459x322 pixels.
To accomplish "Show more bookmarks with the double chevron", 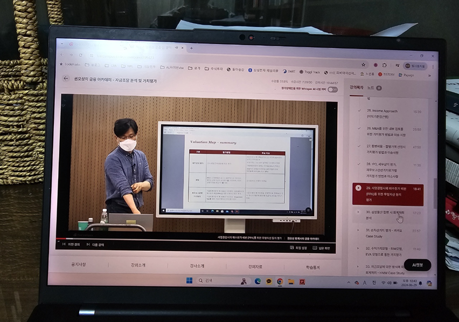I will [429, 76].
